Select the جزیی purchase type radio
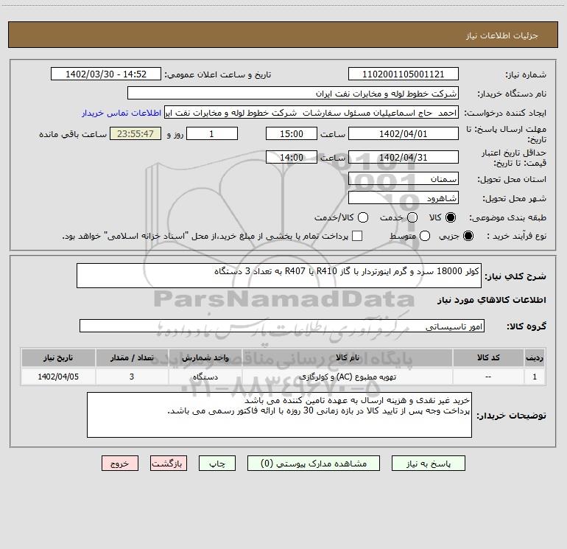The image size is (567, 549). [468, 236]
